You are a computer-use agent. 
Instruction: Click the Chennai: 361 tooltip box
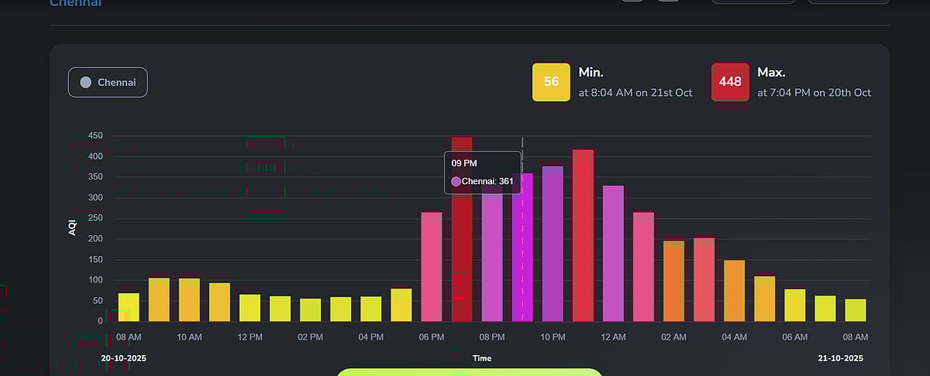482,173
